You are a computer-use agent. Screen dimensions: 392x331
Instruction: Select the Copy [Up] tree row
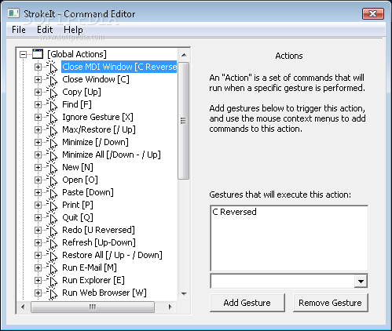[x=82, y=92]
